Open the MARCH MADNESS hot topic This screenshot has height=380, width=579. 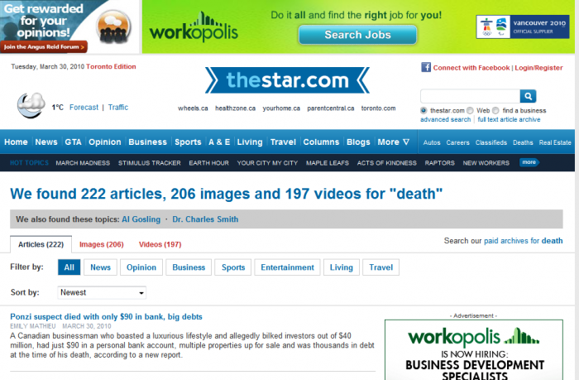[83, 163]
